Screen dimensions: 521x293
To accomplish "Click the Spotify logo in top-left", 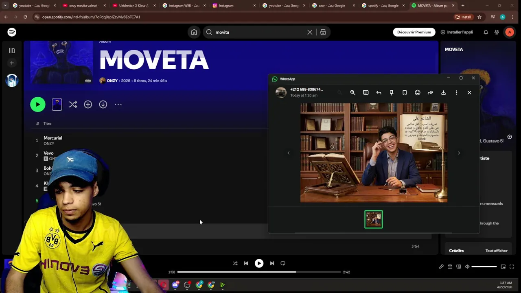I will tap(12, 32).
